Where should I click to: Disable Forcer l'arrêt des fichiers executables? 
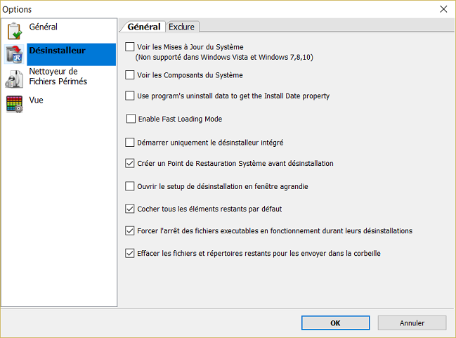[129, 230]
